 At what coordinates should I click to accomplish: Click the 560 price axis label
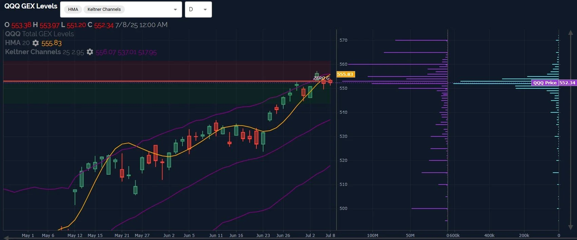click(343, 64)
